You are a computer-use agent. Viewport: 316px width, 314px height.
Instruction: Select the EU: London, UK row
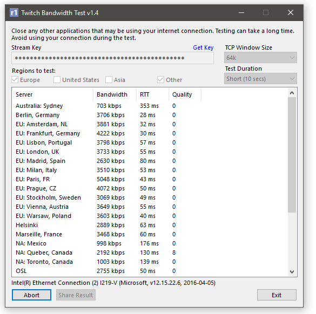click(x=106, y=152)
